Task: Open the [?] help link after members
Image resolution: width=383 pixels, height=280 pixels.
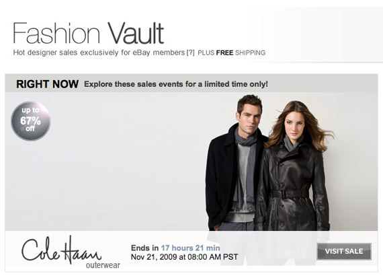Action: [190, 53]
